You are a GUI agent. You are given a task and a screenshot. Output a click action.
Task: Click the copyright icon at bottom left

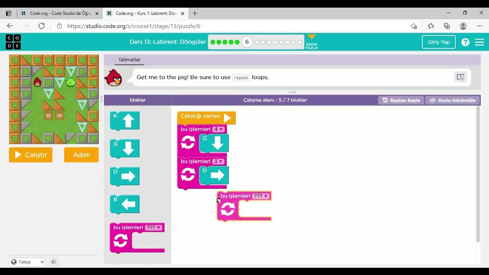click(x=53, y=262)
